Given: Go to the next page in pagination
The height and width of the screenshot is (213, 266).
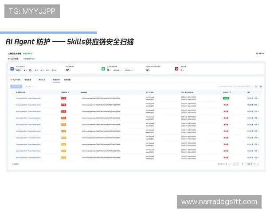Looking at the screenshot, I should click(x=255, y=164).
